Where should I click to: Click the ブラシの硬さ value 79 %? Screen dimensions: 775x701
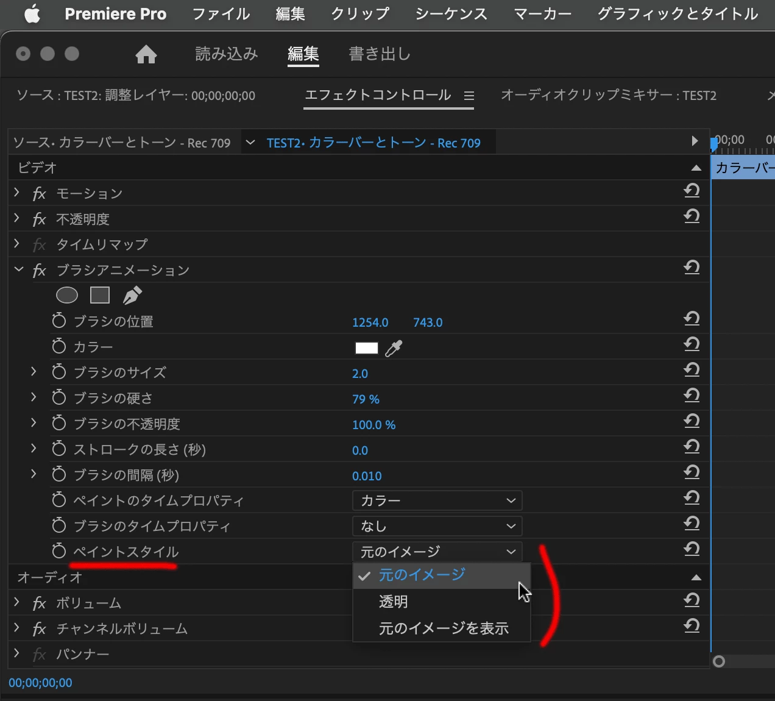coord(366,399)
